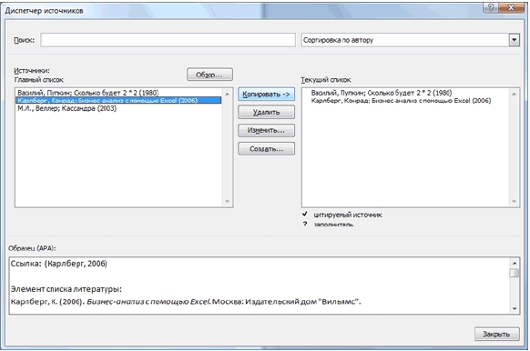Click Создать... to create new source

coord(266,149)
